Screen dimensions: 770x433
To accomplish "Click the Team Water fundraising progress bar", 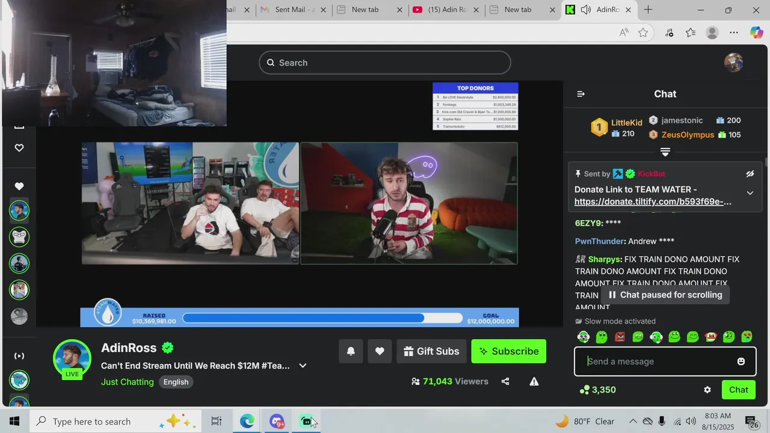I will 323,318.
